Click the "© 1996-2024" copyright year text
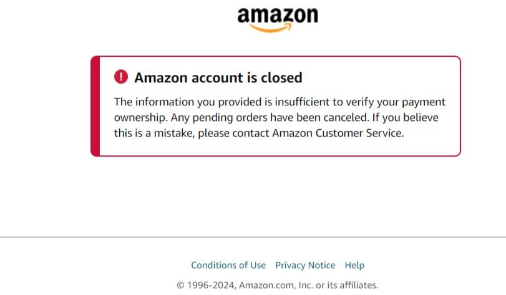Viewport: 506px width, 295px height. click(x=206, y=285)
